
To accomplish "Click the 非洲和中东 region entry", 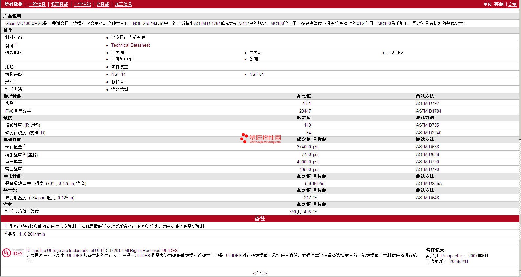I will click(122, 59).
